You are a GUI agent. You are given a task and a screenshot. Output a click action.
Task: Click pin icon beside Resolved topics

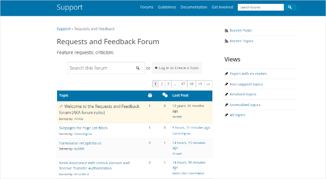coord(226,94)
